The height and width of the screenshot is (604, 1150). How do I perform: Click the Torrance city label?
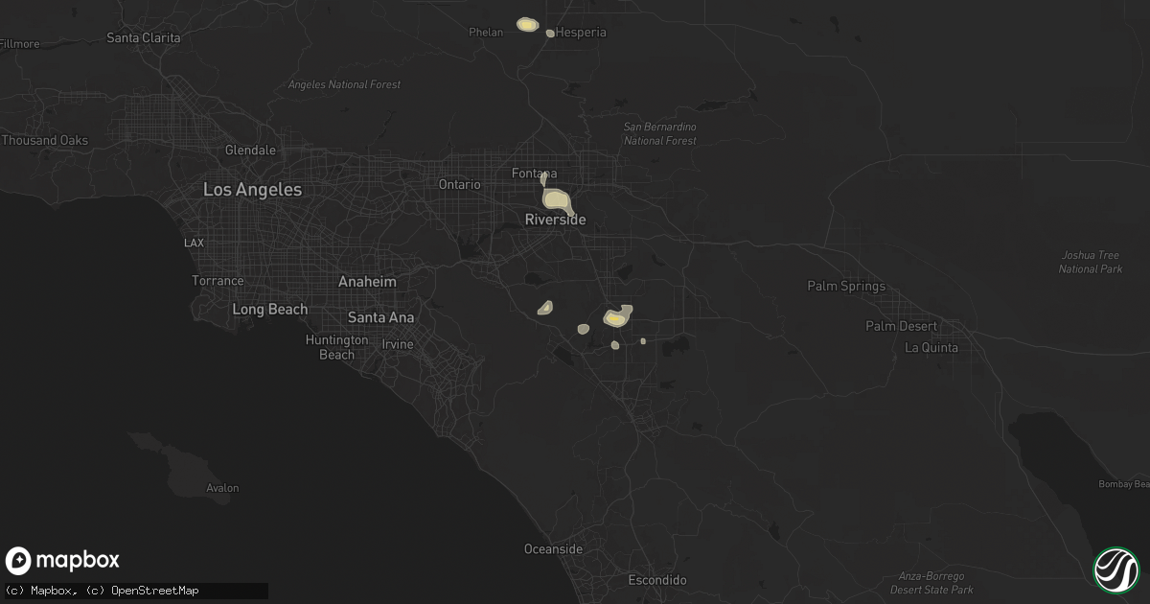[218, 281]
